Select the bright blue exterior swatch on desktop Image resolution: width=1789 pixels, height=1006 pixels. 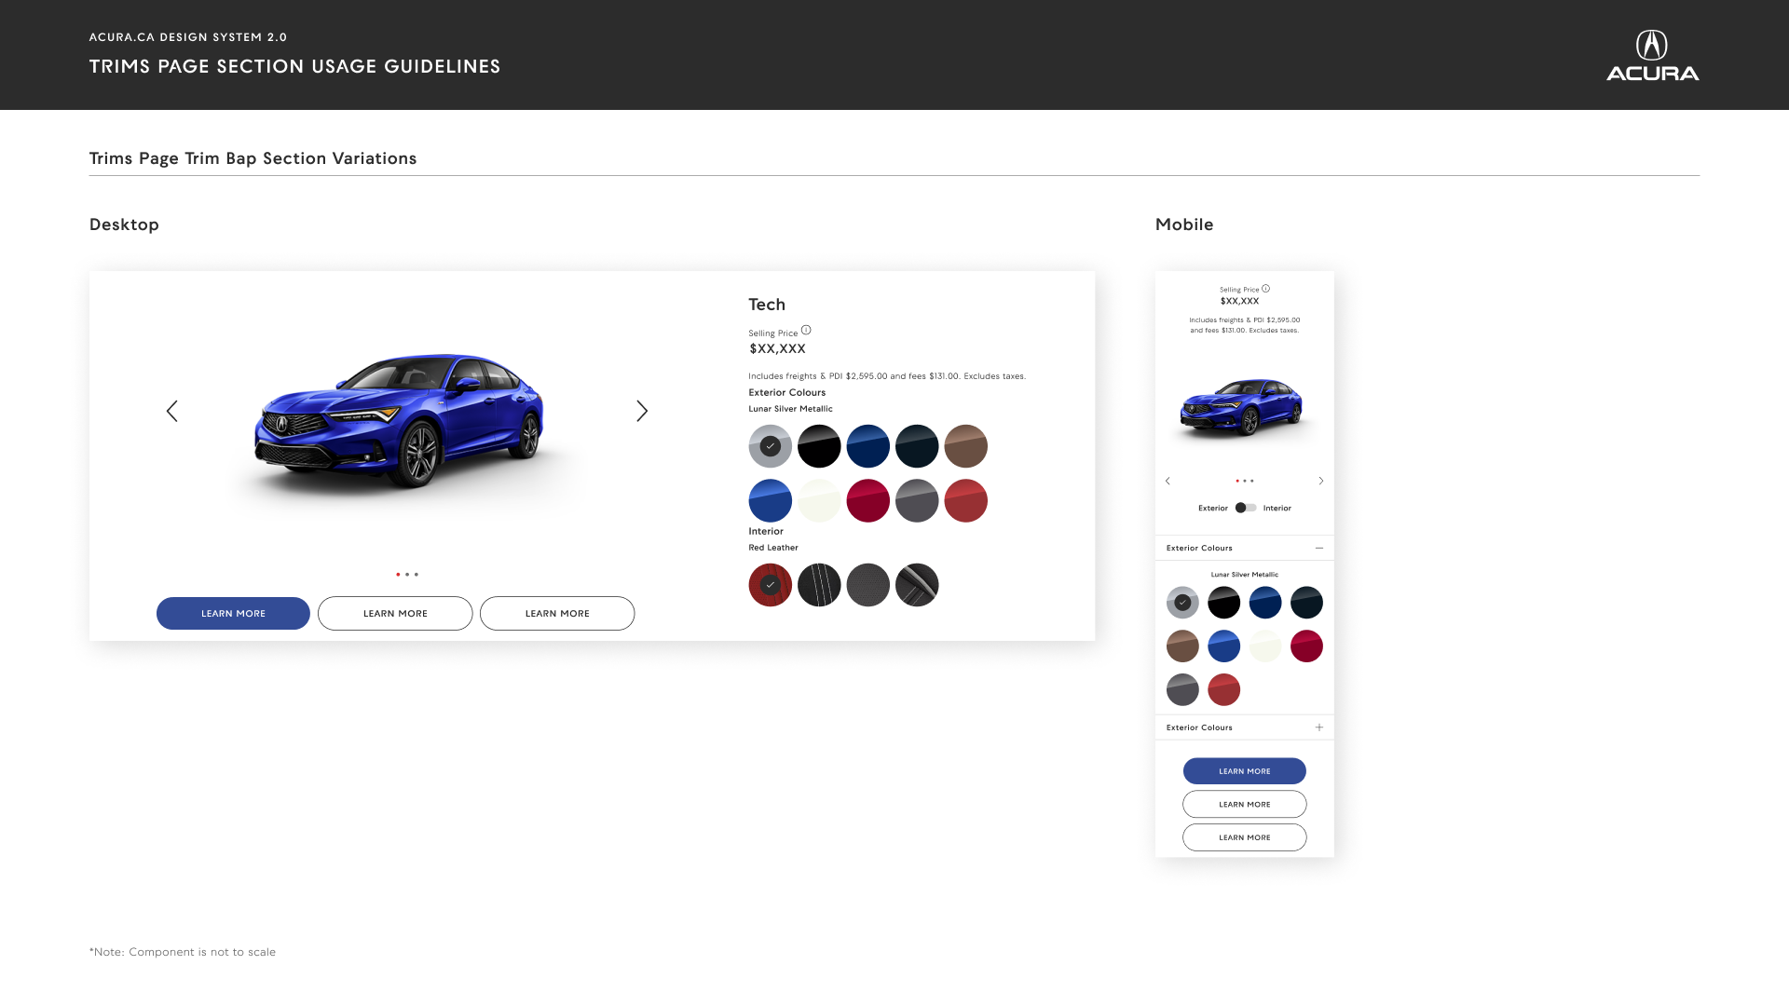771,501
